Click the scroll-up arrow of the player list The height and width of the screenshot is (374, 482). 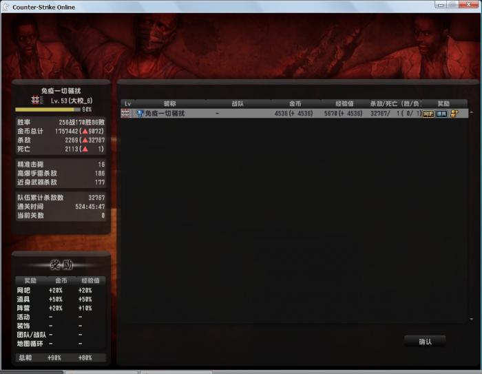click(x=471, y=112)
